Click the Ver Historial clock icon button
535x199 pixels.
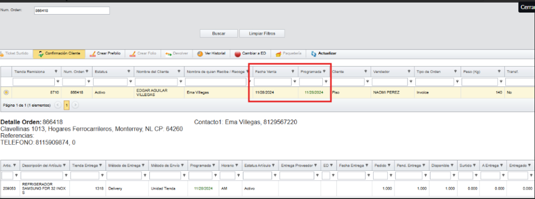(x=211, y=54)
